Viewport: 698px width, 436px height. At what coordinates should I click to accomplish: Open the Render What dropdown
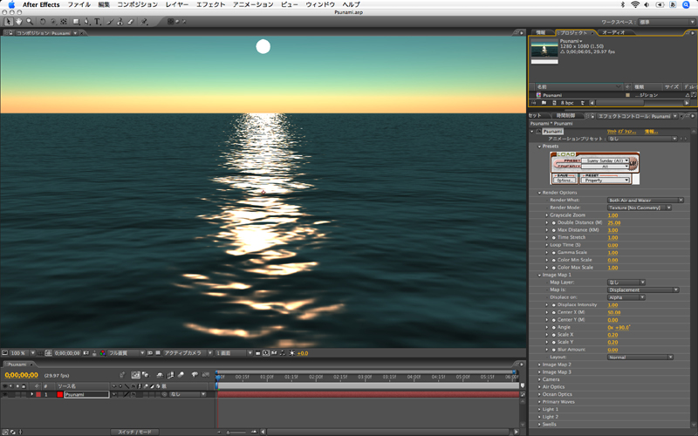point(645,200)
